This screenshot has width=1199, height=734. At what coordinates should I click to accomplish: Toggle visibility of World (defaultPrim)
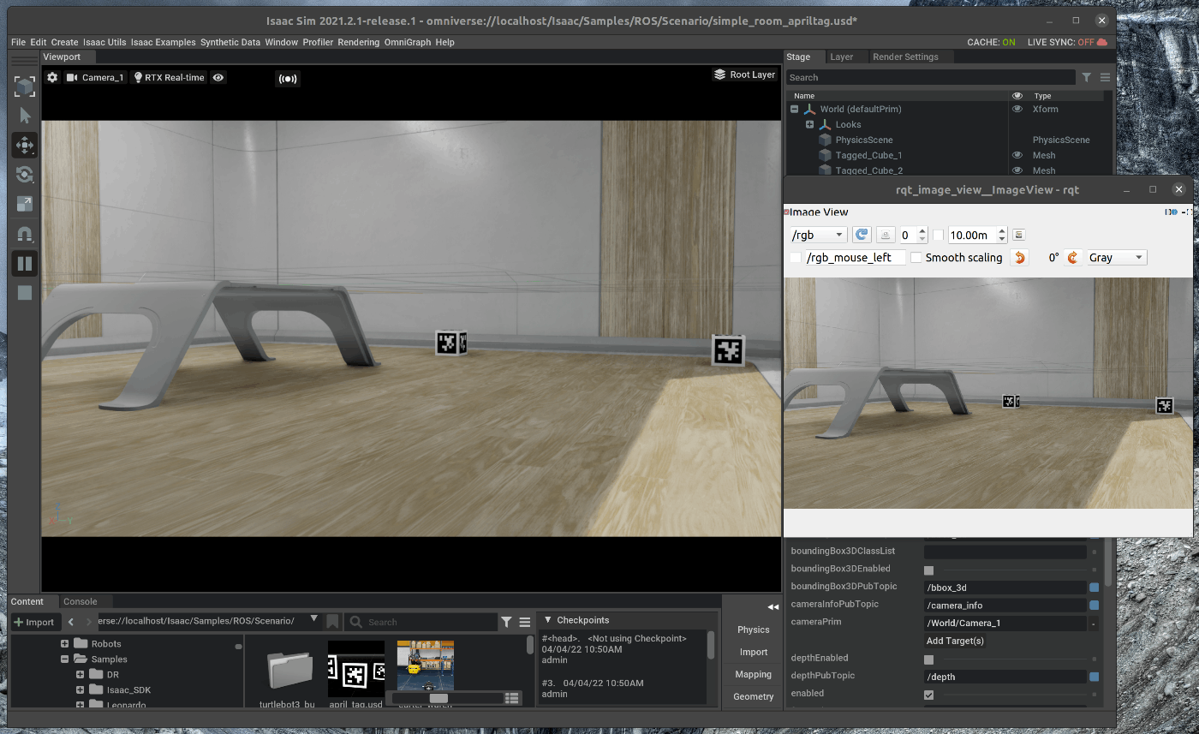[x=1017, y=109]
